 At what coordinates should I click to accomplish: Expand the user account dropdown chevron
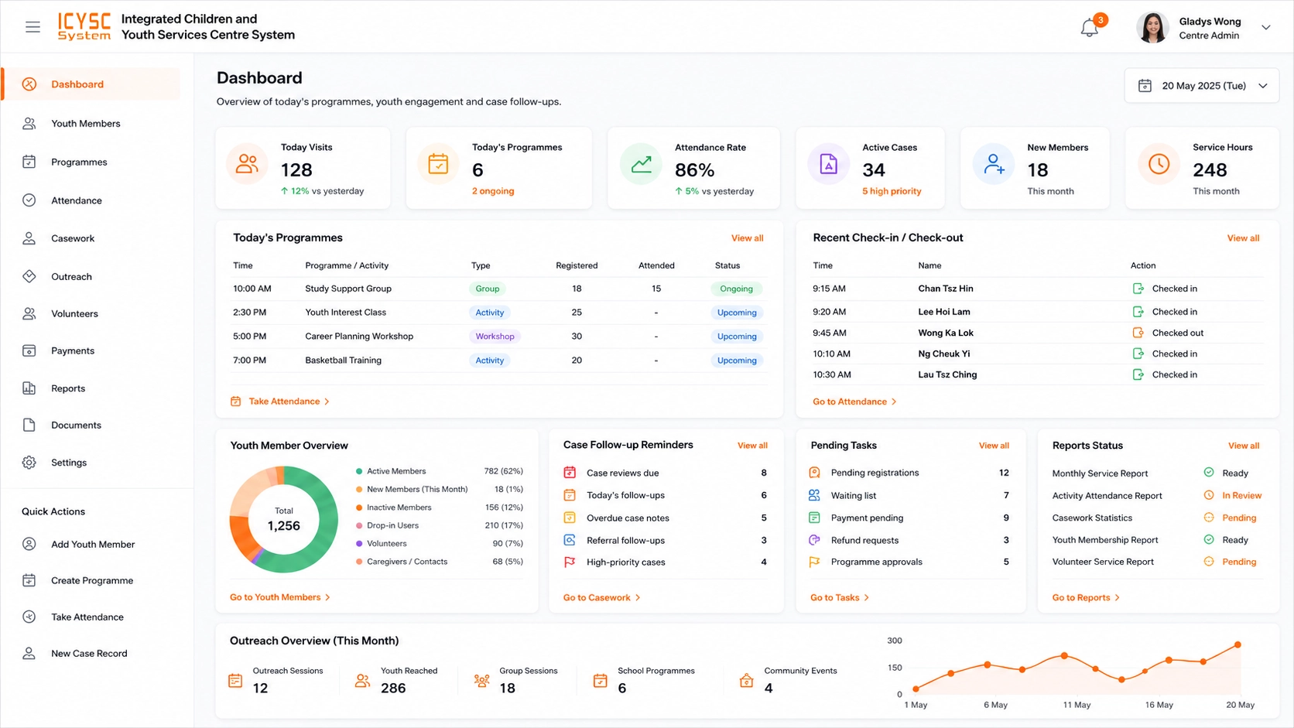(1266, 27)
